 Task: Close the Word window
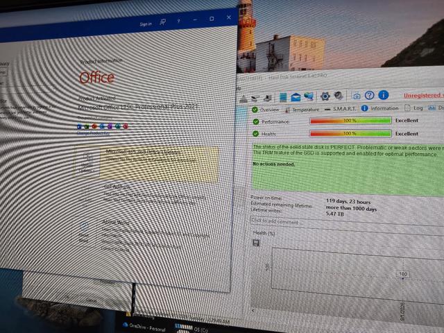229,17
